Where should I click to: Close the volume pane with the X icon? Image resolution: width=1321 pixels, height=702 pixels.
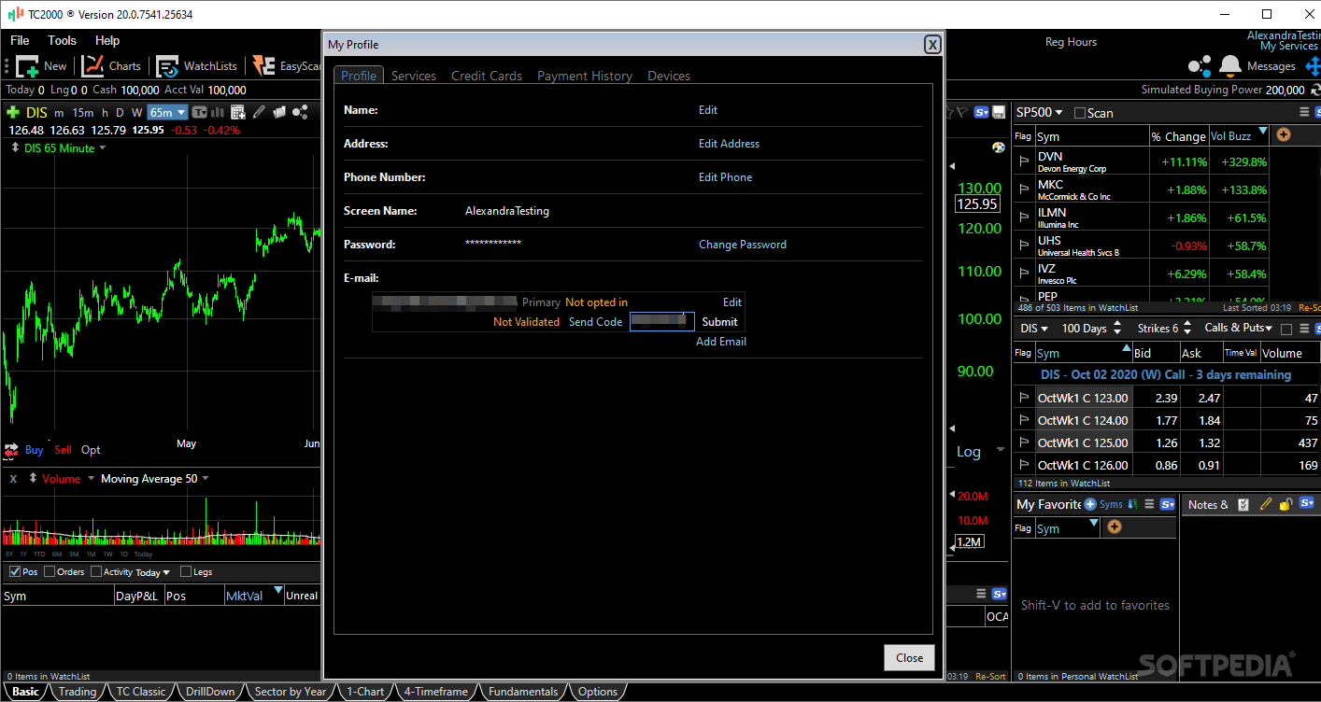tap(13, 479)
